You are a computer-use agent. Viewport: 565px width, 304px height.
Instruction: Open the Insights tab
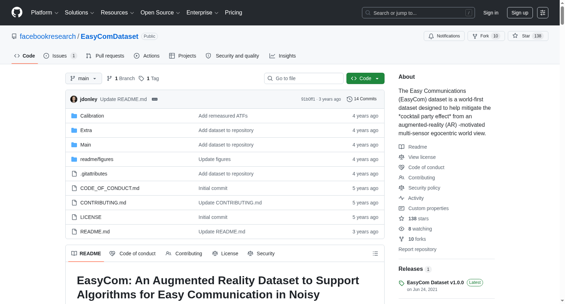282,56
